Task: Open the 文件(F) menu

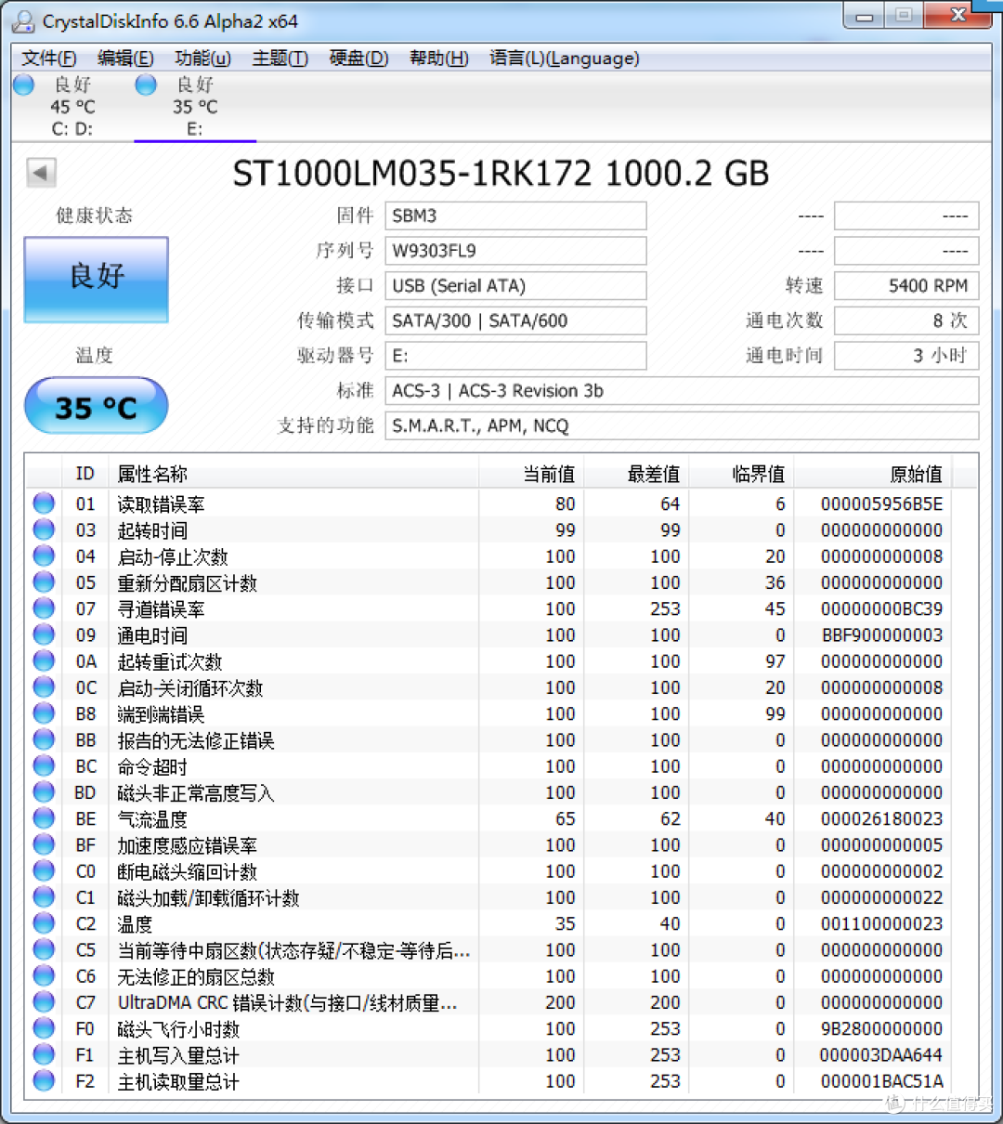Action: 50,58
